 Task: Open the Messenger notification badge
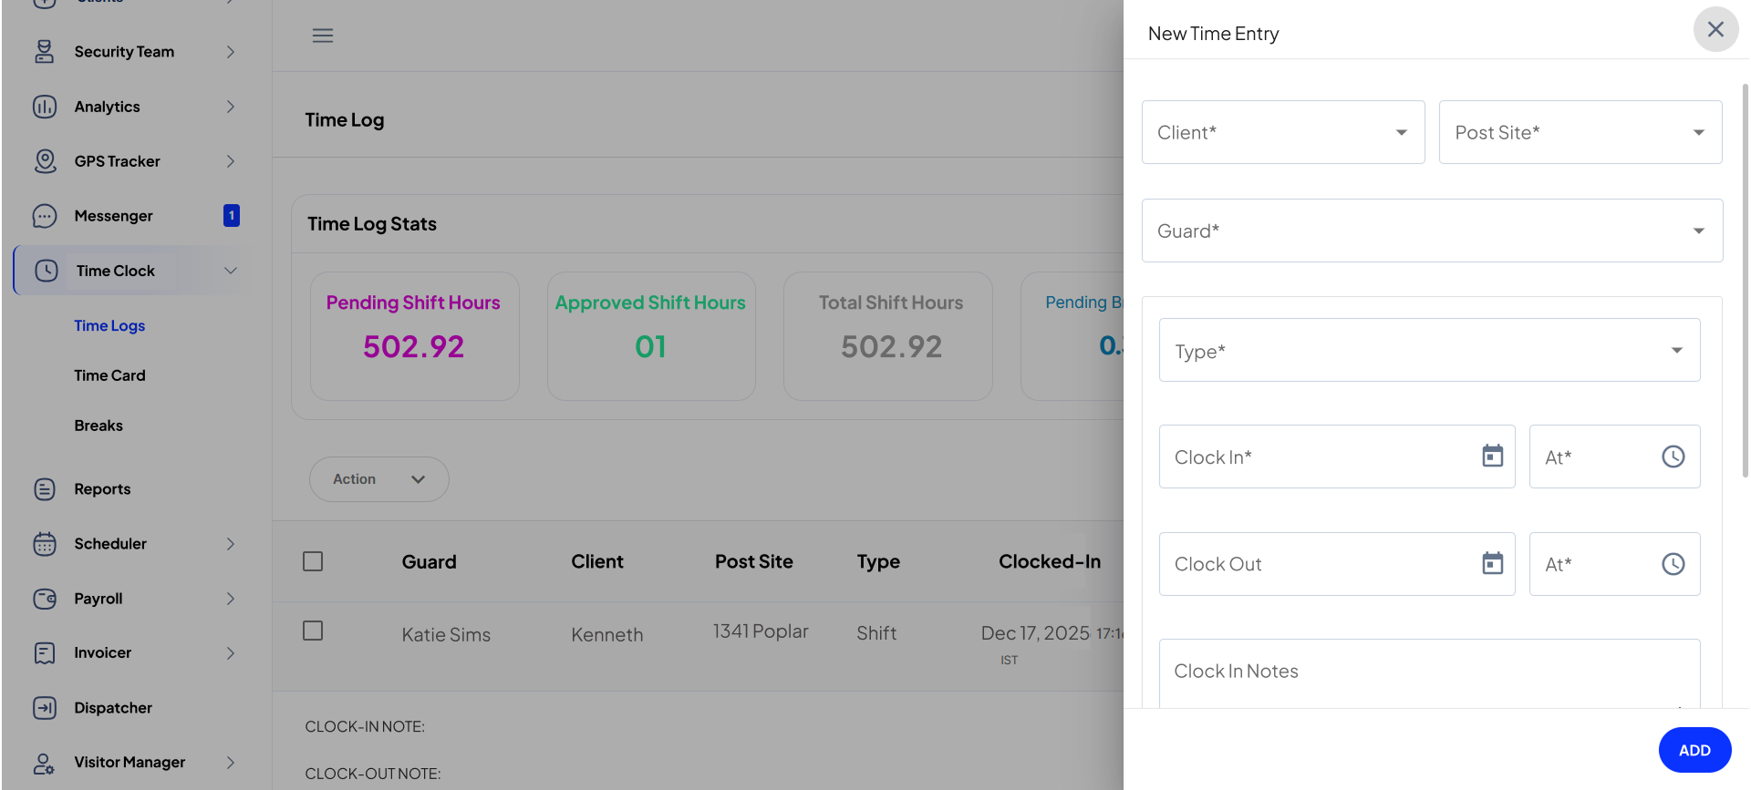[x=232, y=216]
